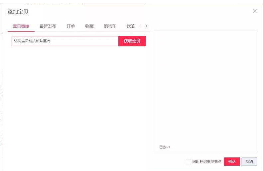Screen dimensions: 263x171
Task: Click the blank results area below link input
Action: [x=78, y=99]
